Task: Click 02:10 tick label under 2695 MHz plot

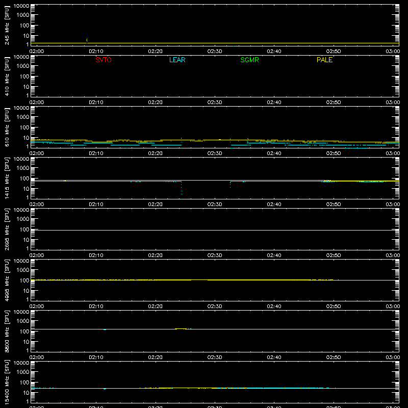Action: click(96, 256)
